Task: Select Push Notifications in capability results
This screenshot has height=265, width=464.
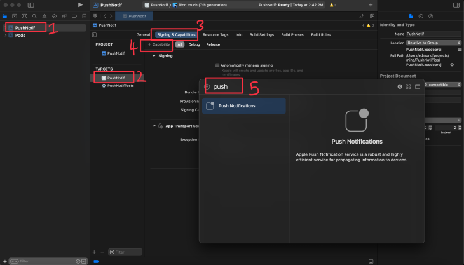Action: tap(244, 106)
